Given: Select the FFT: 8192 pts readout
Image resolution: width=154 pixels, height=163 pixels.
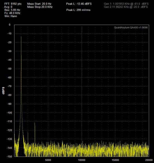Looking at the screenshot, I should click(x=13, y=4).
